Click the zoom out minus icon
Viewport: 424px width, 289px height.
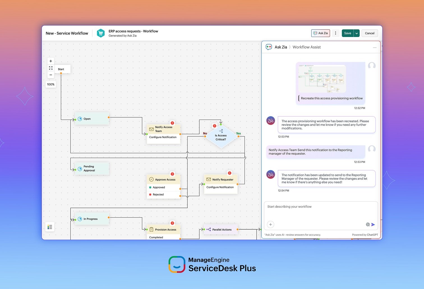(51, 75)
